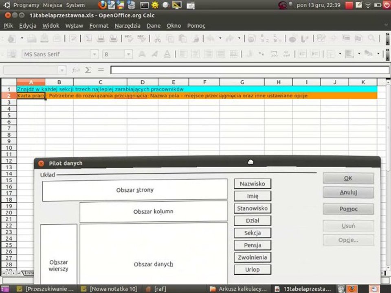
Task: Select the Pensja field button
Action: coord(253,245)
